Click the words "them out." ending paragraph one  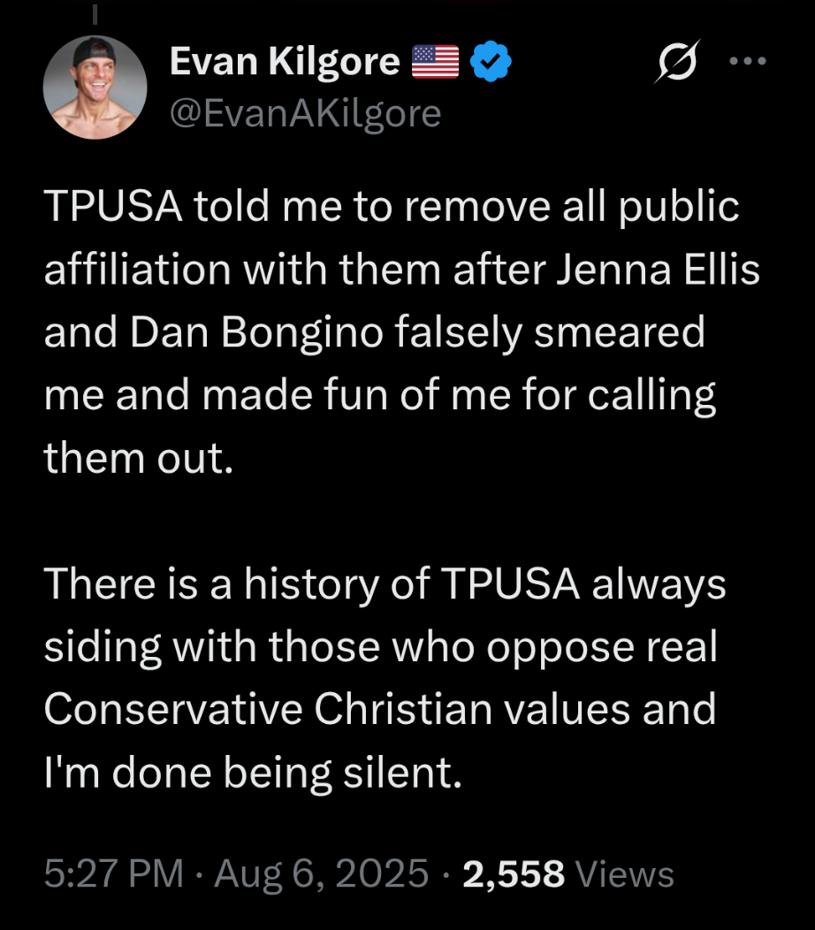(x=137, y=459)
